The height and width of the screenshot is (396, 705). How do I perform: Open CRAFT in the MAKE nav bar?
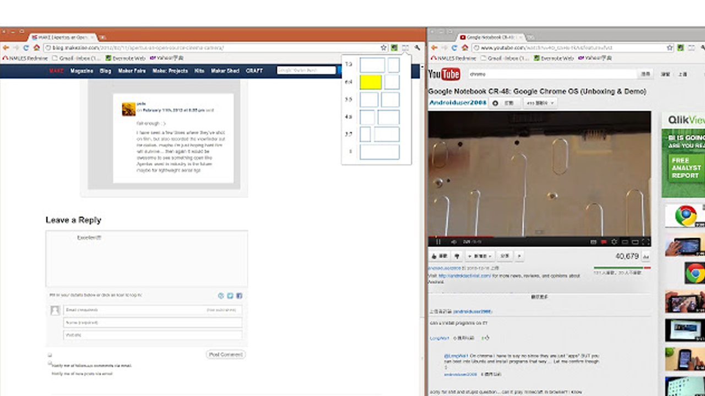[254, 71]
